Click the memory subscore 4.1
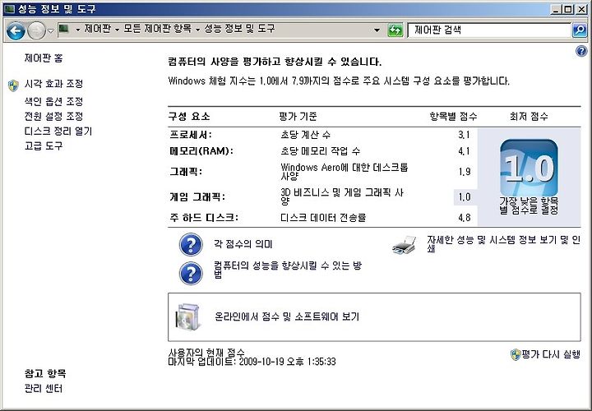Image resolution: width=592 pixels, height=411 pixels. 464,151
